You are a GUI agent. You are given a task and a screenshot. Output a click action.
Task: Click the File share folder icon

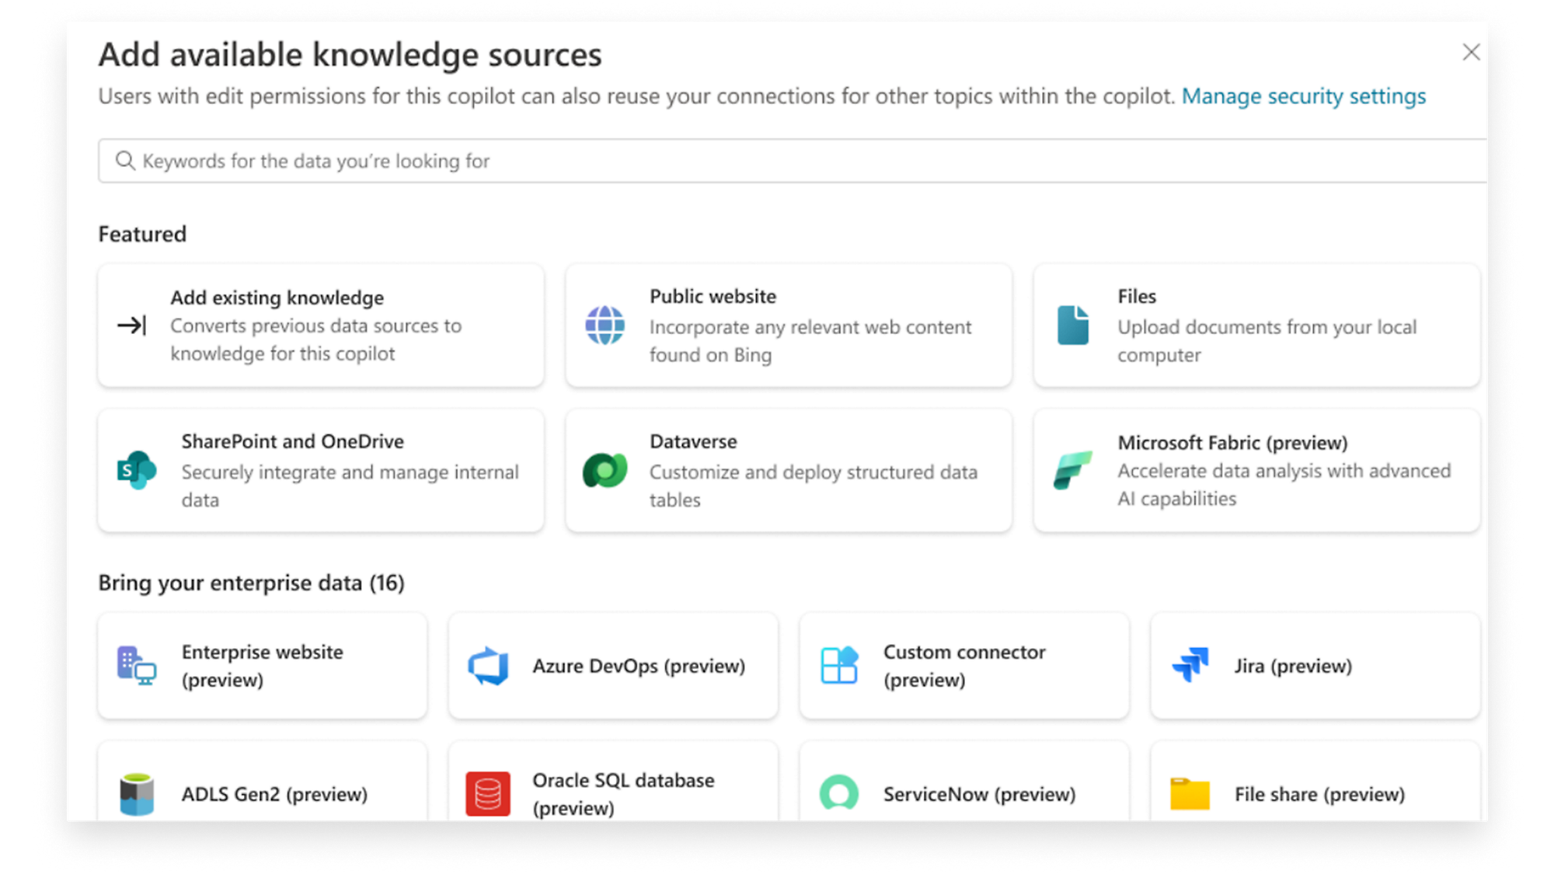(1190, 794)
